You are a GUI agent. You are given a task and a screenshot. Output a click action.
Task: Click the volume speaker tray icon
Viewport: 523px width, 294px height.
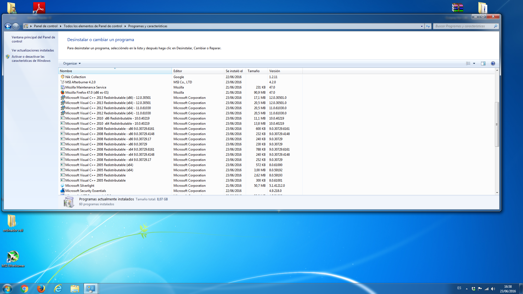pyautogui.click(x=493, y=289)
